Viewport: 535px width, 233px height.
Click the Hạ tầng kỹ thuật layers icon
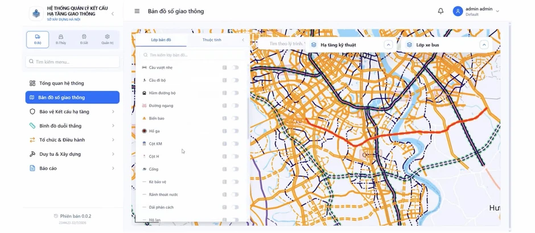(x=314, y=45)
